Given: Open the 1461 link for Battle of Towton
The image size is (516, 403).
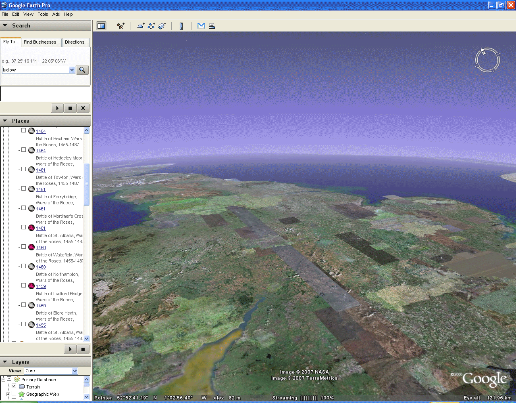Looking at the screenshot, I should 41,170.
